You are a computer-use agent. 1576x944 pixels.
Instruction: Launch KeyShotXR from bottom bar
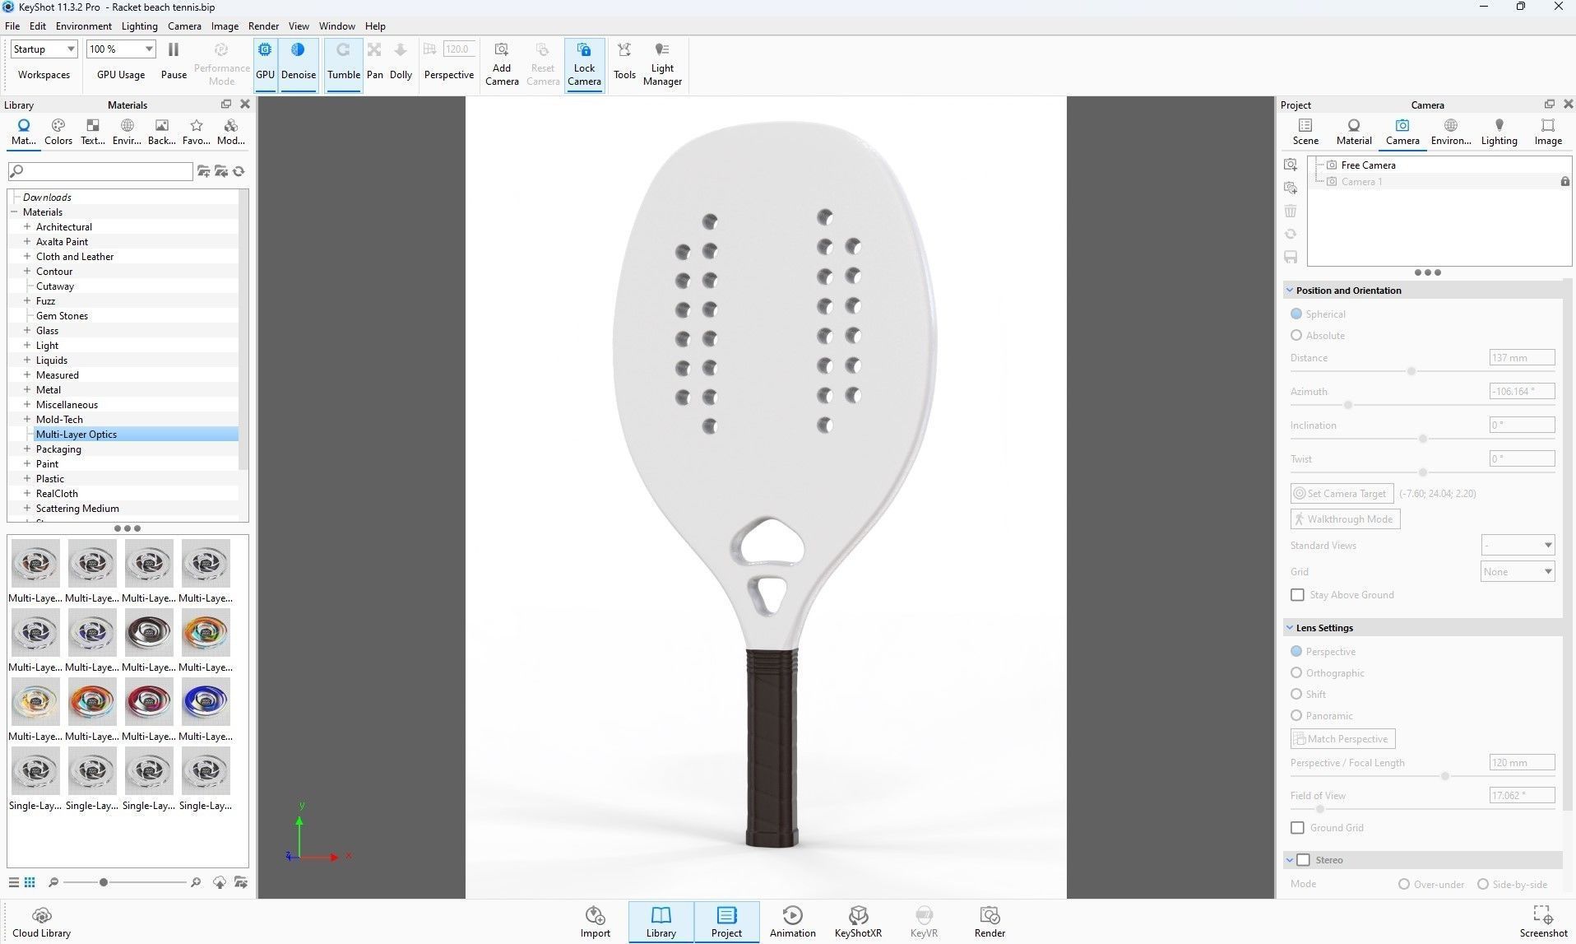pos(858,922)
